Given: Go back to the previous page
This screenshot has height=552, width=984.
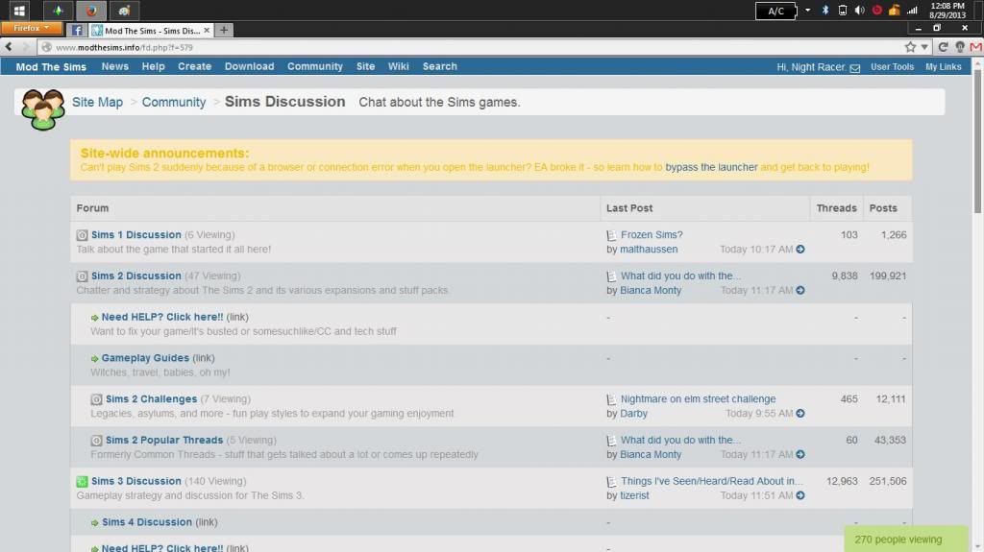Looking at the screenshot, I should 9,47.
